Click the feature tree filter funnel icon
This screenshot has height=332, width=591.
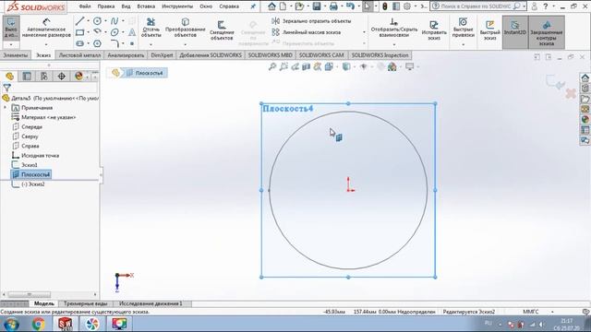[6, 88]
